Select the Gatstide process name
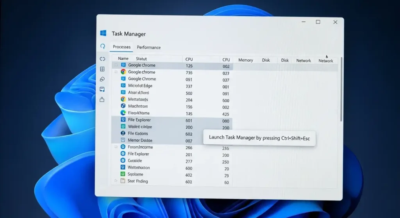 pyautogui.click(x=135, y=161)
